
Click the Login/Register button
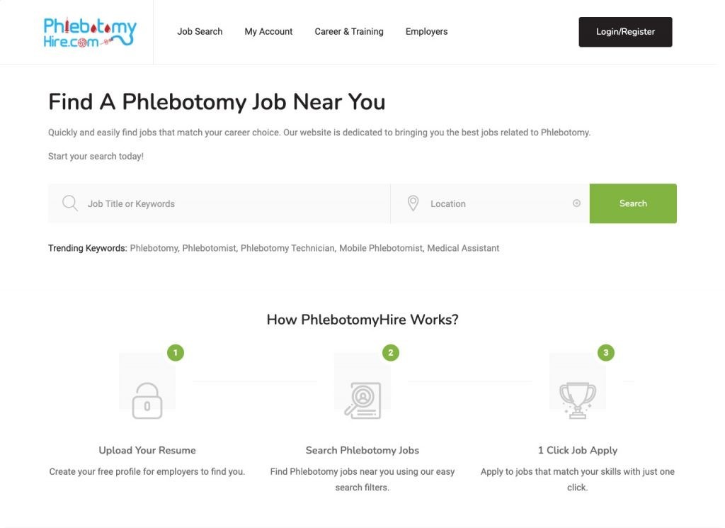pyautogui.click(x=625, y=32)
